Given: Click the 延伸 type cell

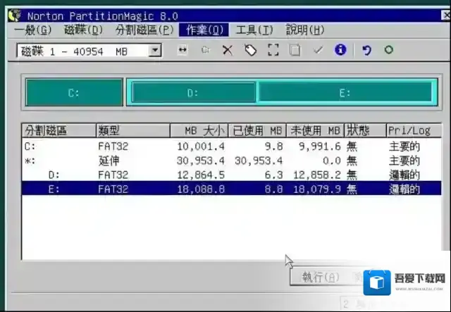Looking at the screenshot, I should point(109,161).
